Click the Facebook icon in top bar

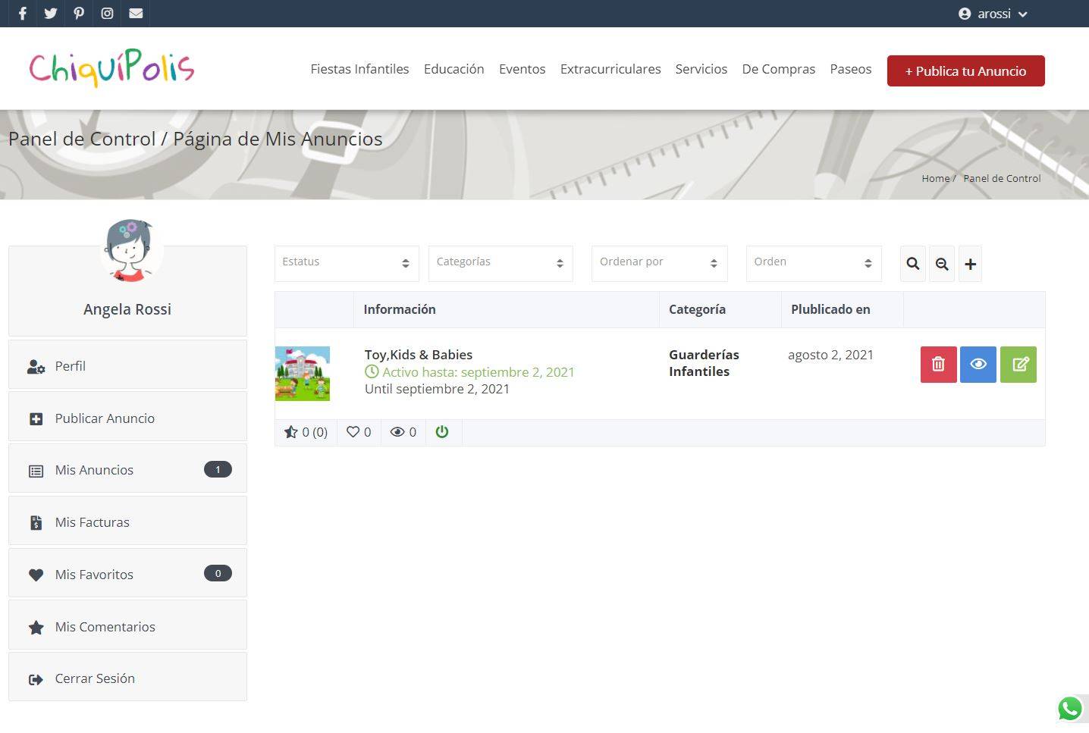[x=23, y=14]
